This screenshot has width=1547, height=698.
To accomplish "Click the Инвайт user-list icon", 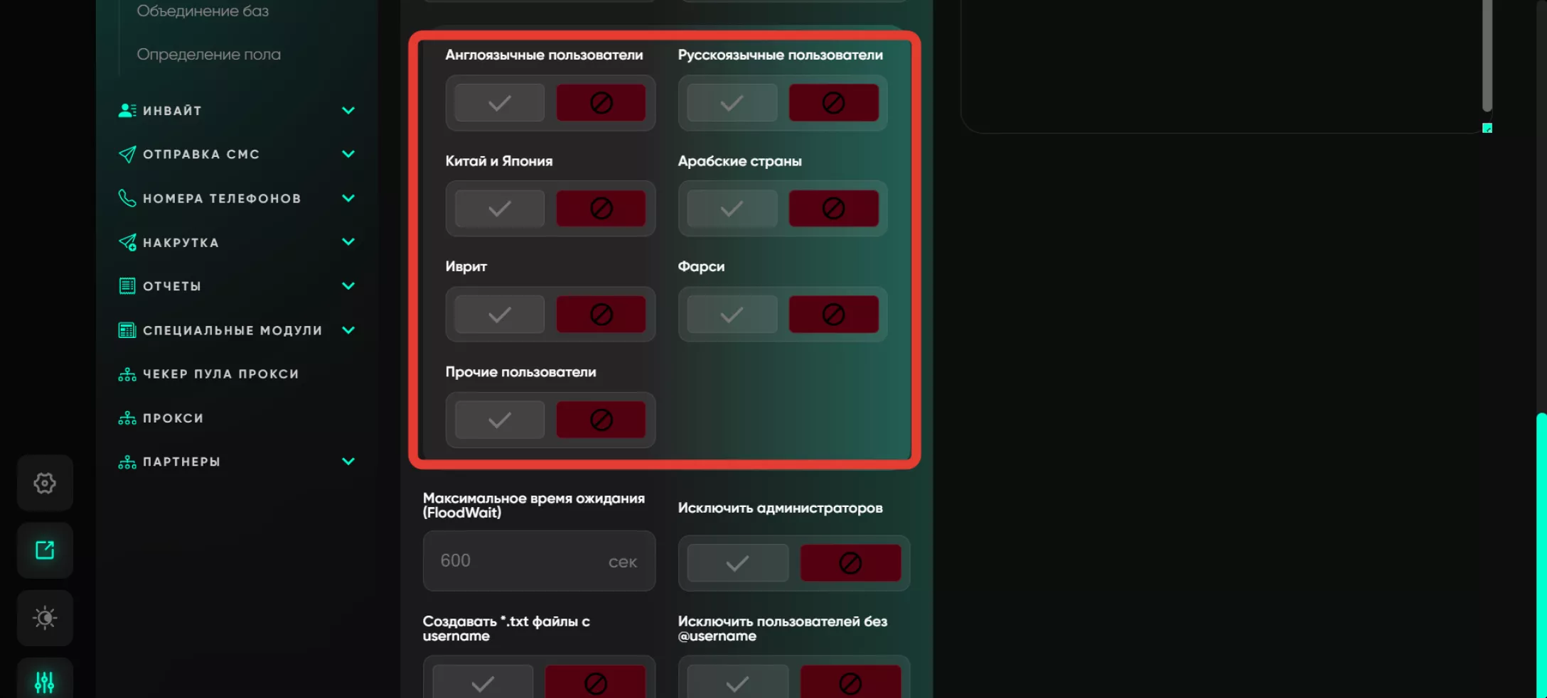I will pos(127,110).
